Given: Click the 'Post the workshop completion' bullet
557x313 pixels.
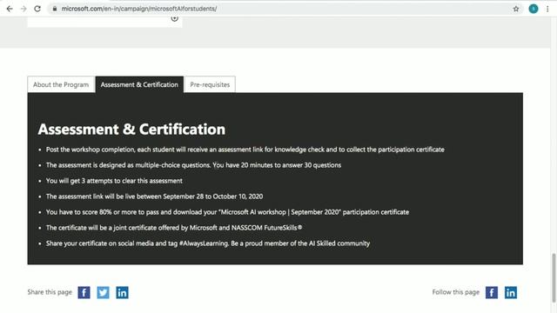Looking at the screenshot, I should pyautogui.click(x=245, y=150).
